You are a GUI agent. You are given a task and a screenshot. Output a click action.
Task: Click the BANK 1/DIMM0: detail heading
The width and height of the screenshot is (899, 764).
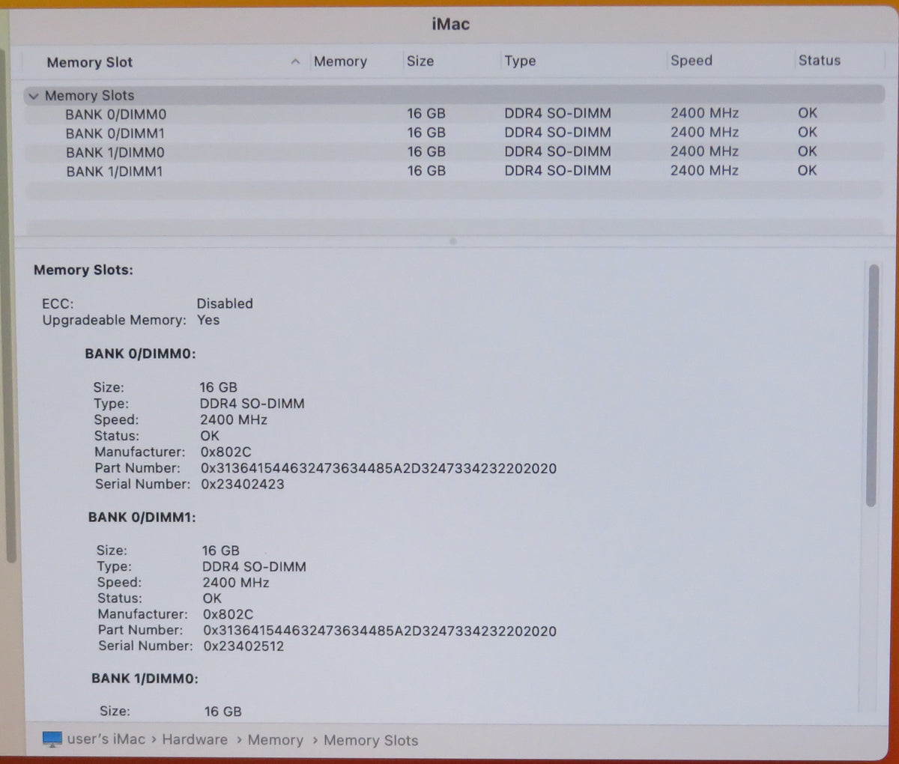coord(145,679)
